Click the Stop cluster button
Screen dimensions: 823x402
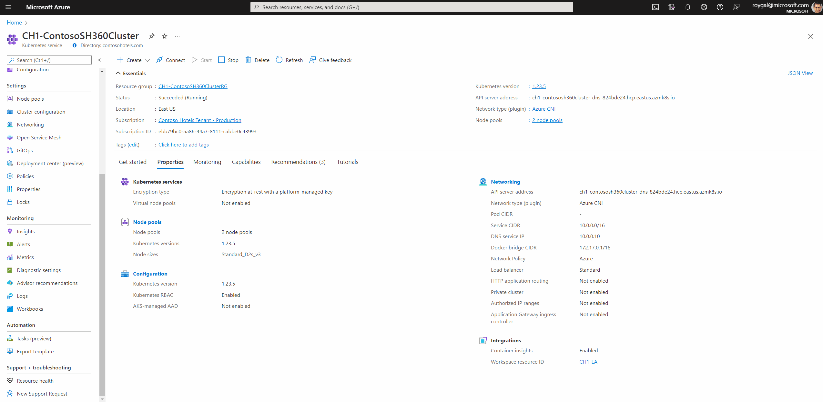[228, 60]
